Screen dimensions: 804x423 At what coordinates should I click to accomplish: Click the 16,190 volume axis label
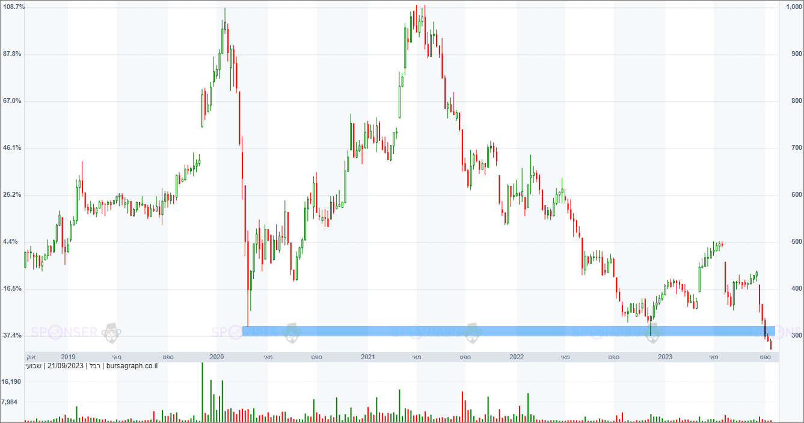12,381
